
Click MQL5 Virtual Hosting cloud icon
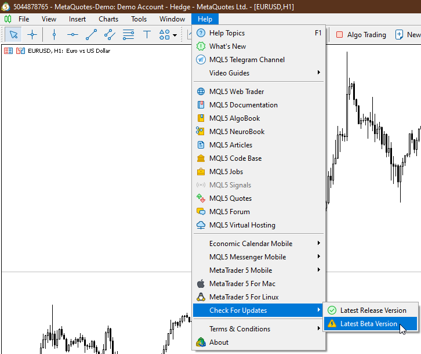[201, 225]
